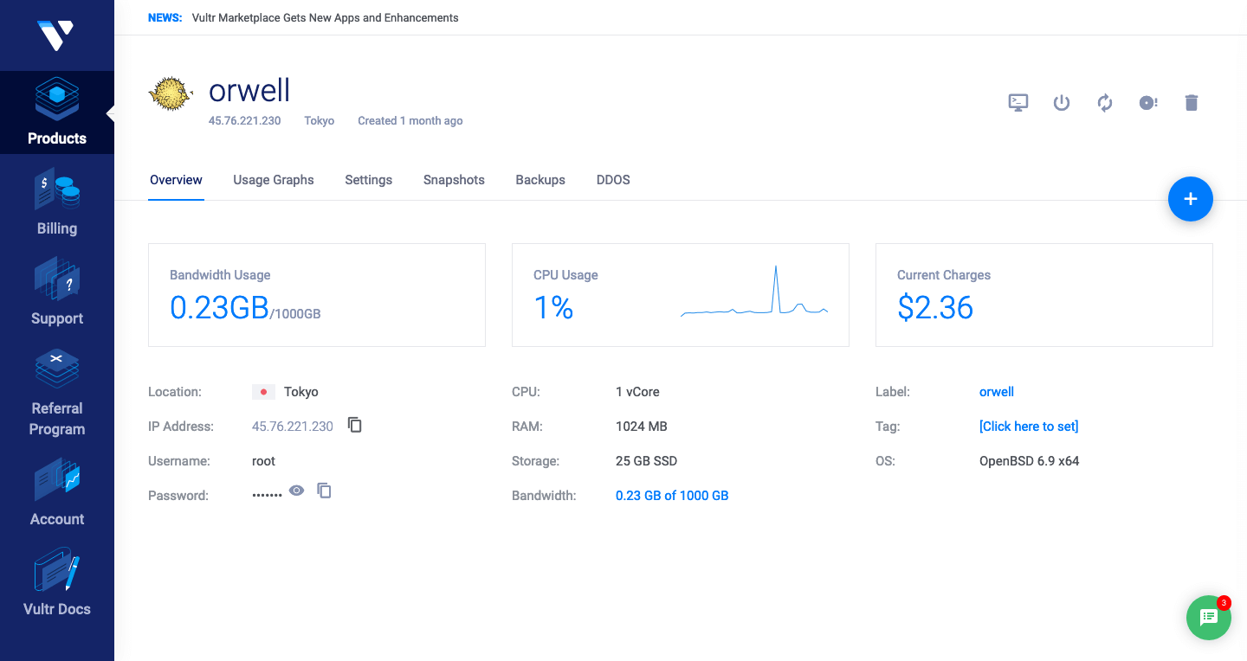Open the Snapshots tab

coord(454,180)
